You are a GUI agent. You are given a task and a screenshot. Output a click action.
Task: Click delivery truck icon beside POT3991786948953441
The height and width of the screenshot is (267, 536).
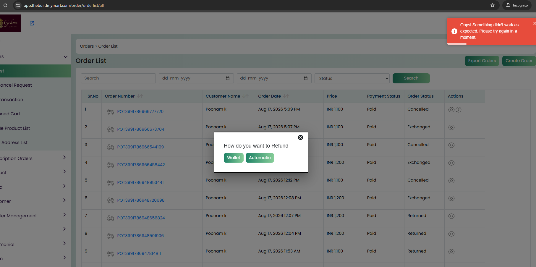[x=111, y=183]
